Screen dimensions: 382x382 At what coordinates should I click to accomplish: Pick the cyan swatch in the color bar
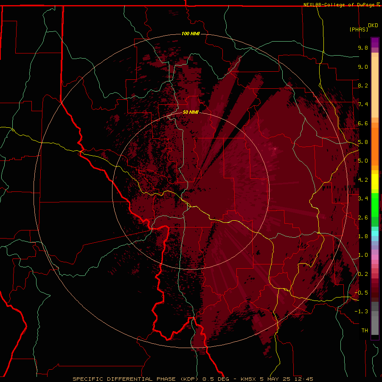[x=375, y=233]
